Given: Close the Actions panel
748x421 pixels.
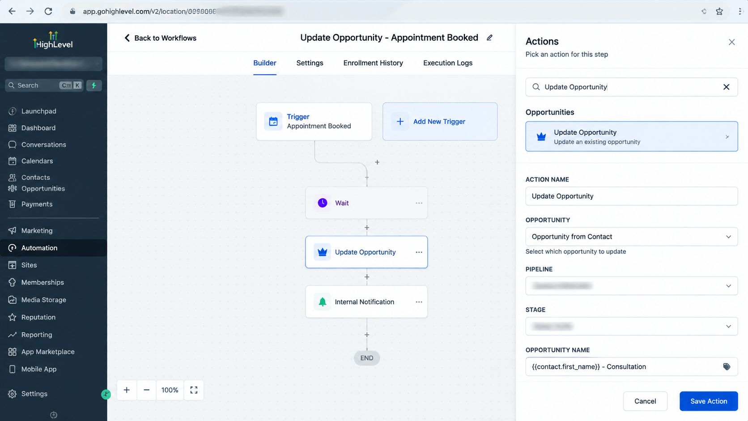Looking at the screenshot, I should 731,42.
